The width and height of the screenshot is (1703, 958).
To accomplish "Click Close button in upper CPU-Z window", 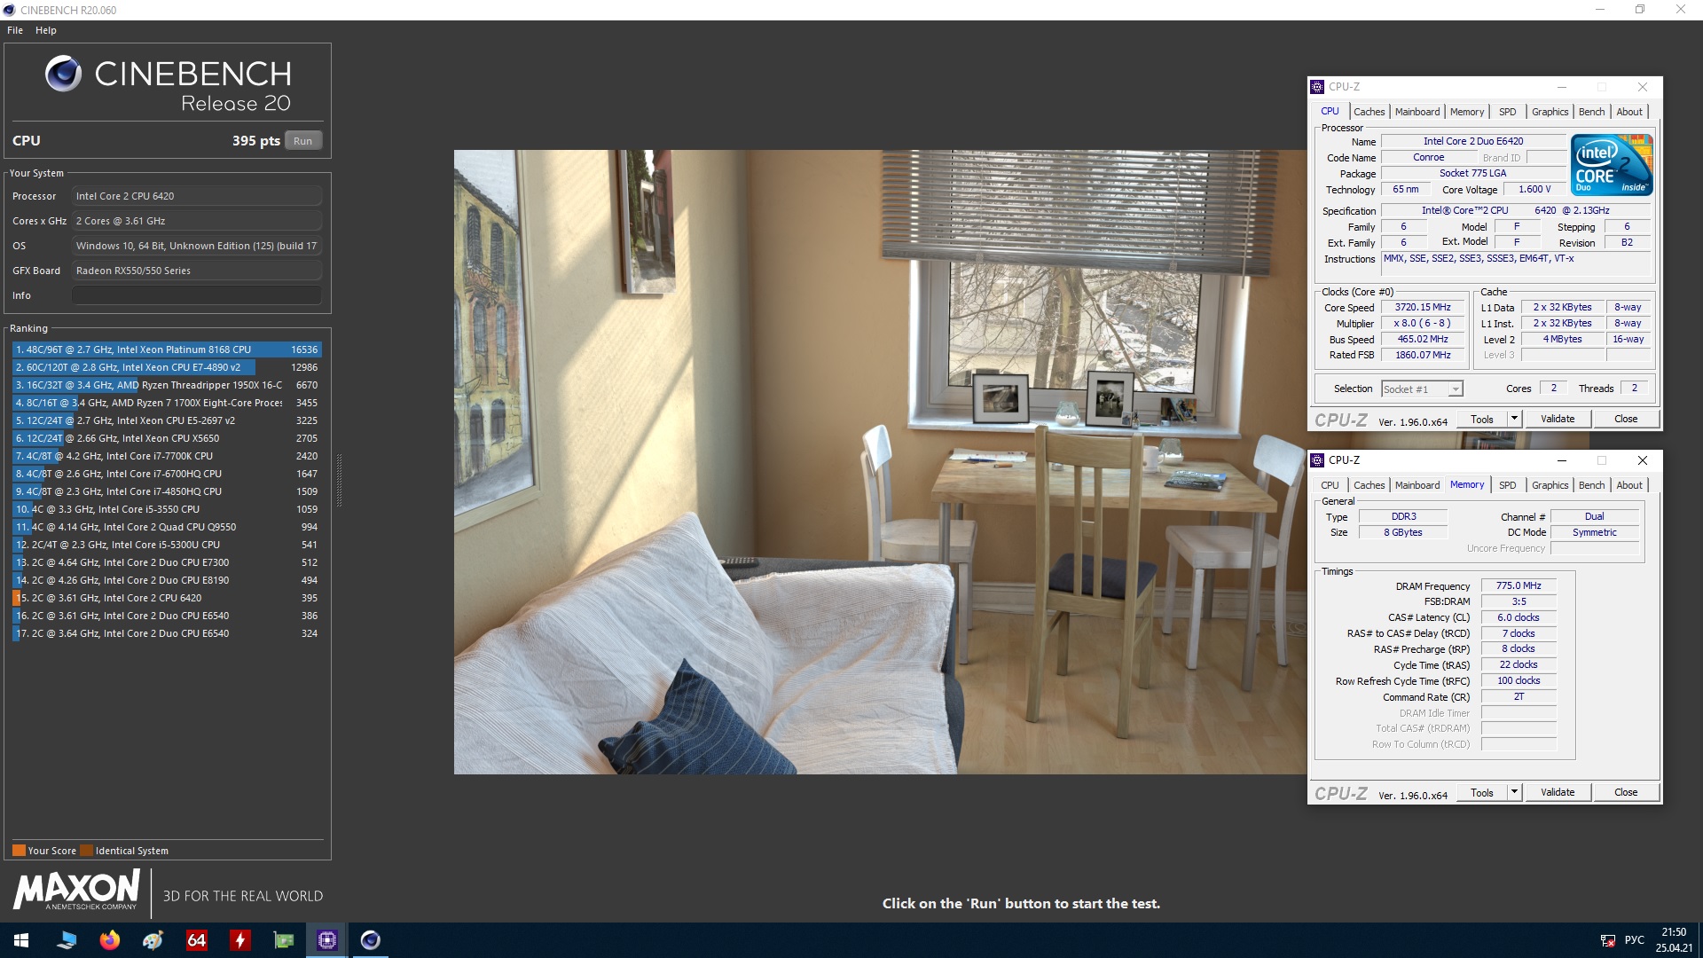I will point(1626,419).
